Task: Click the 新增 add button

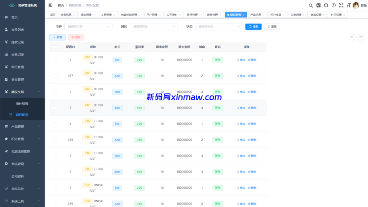Action: [57, 37]
